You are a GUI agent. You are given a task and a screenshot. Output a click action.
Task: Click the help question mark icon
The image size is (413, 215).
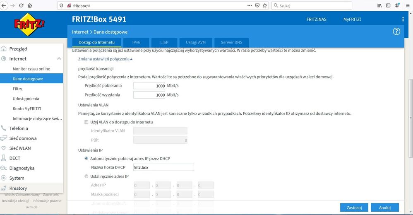point(396,32)
